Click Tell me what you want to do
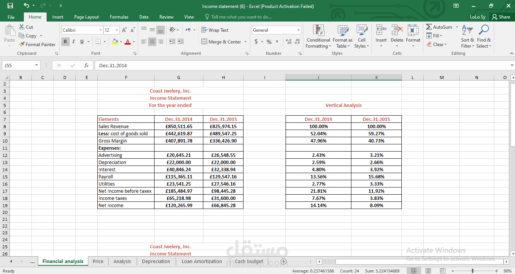 tap(238, 17)
